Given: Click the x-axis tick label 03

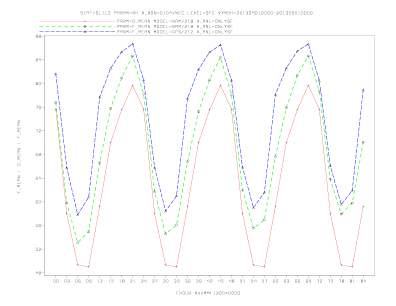Looking at the screenshot, I should (66, 281).
